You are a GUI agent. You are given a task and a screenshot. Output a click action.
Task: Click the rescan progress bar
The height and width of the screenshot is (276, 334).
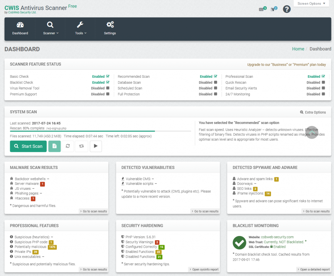pos(100,131)
